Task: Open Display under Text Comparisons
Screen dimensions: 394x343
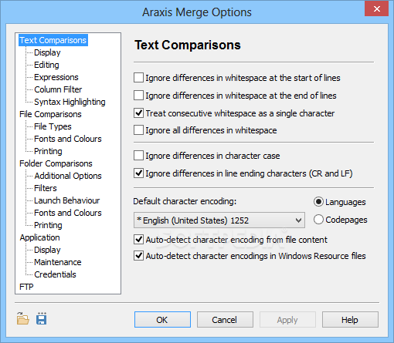Action: [47, 52]
